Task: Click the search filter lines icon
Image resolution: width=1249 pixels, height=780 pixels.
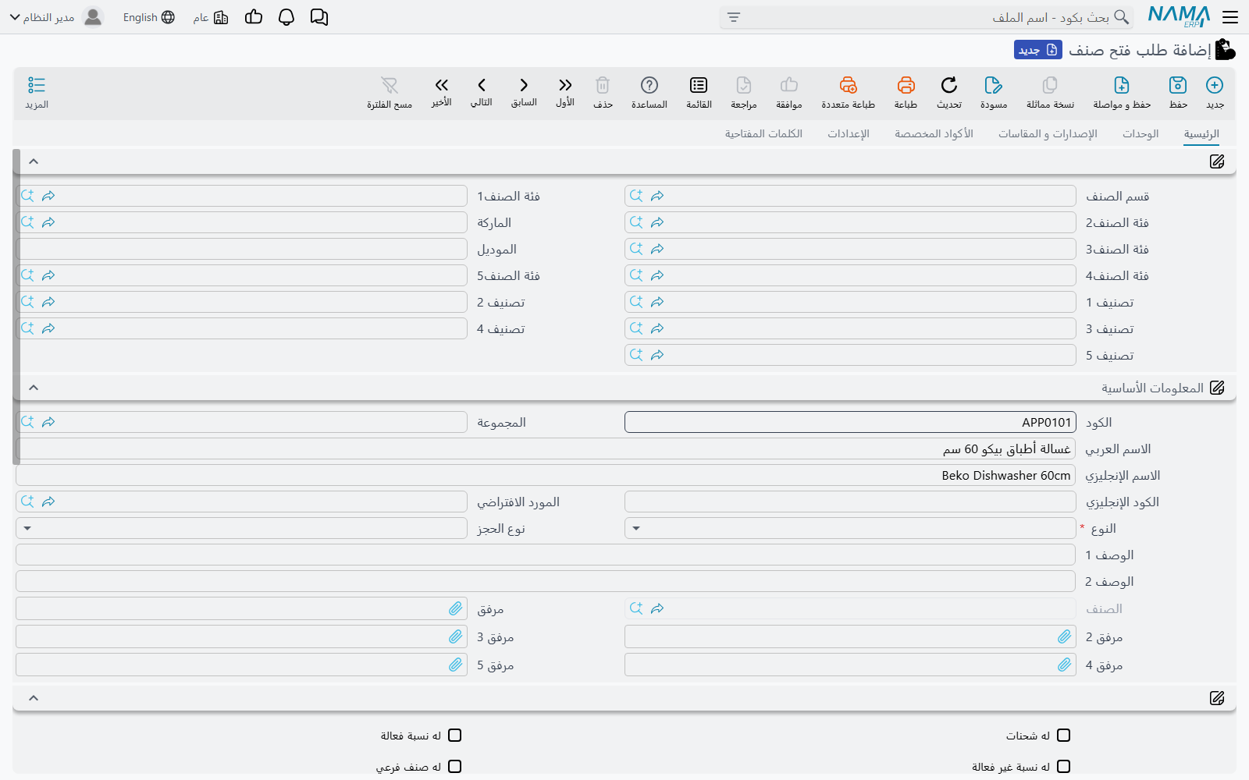Action: coord(734,17)
